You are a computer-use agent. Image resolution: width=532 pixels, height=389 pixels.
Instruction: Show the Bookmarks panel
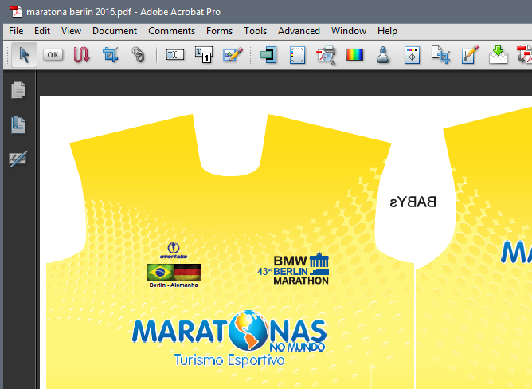pyautogui.click(x=18, y=124)
